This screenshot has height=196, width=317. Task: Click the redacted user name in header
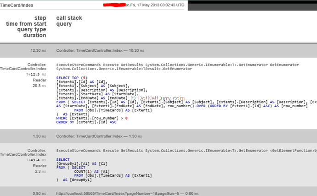[109, 5]
